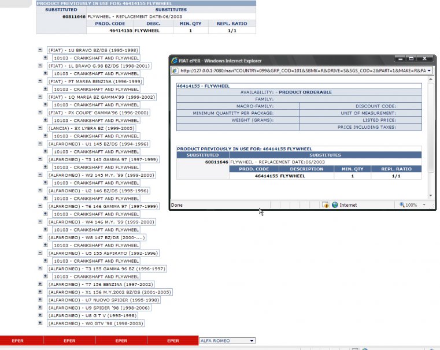Collapse the LANCIA SX LYBRA BZ node
The width and height of the screenshot is (440, 350).
pos(39,128)
